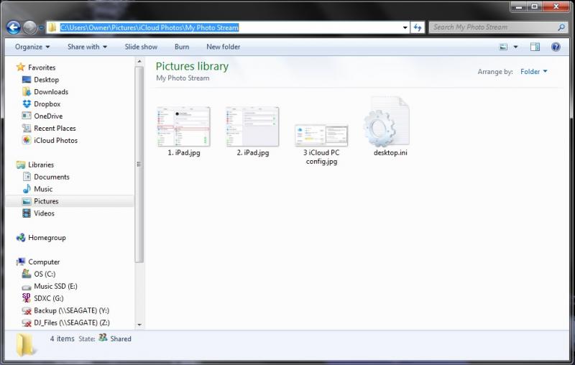Minimize the Explorer window
Viewport: 575px width, 365px height.
point(518,6)
